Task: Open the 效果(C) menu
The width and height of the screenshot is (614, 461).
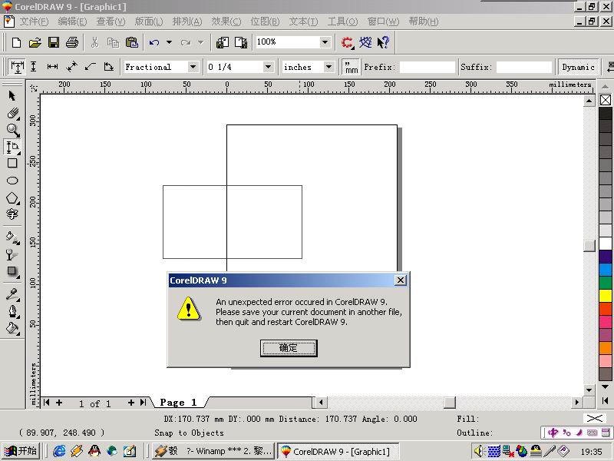Action: click(x=226, y=22)
